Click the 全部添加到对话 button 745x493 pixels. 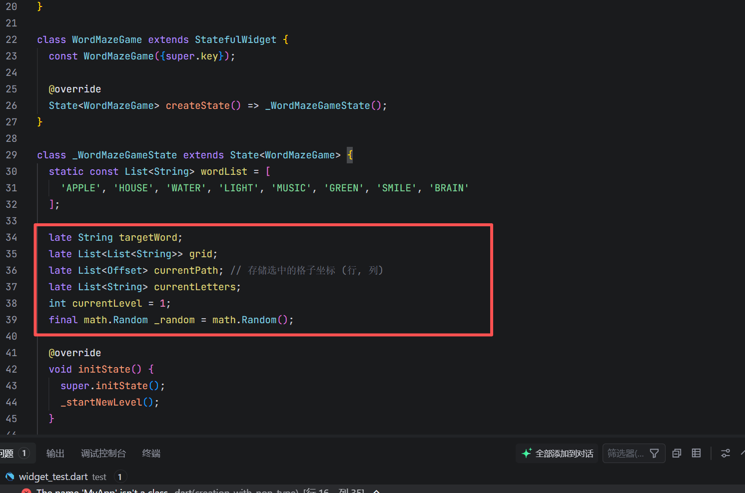(557, 454)
